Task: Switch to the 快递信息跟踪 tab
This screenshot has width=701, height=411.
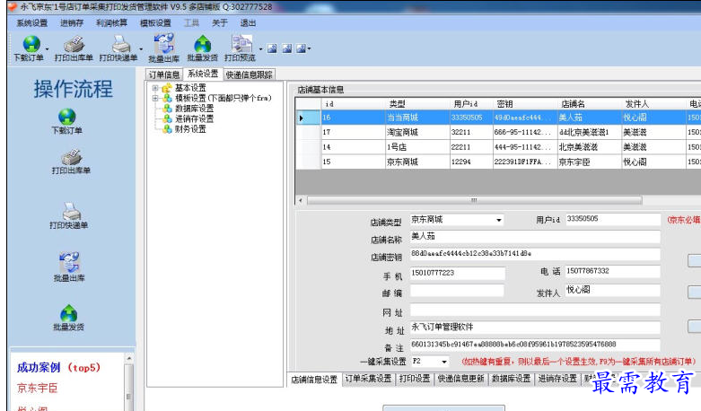Action: [x=249, y=74]
